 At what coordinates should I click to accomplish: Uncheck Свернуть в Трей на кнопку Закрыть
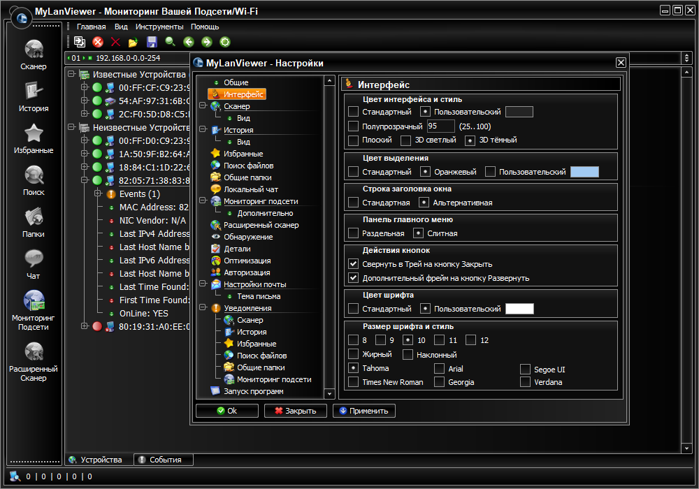click(353, 263)
